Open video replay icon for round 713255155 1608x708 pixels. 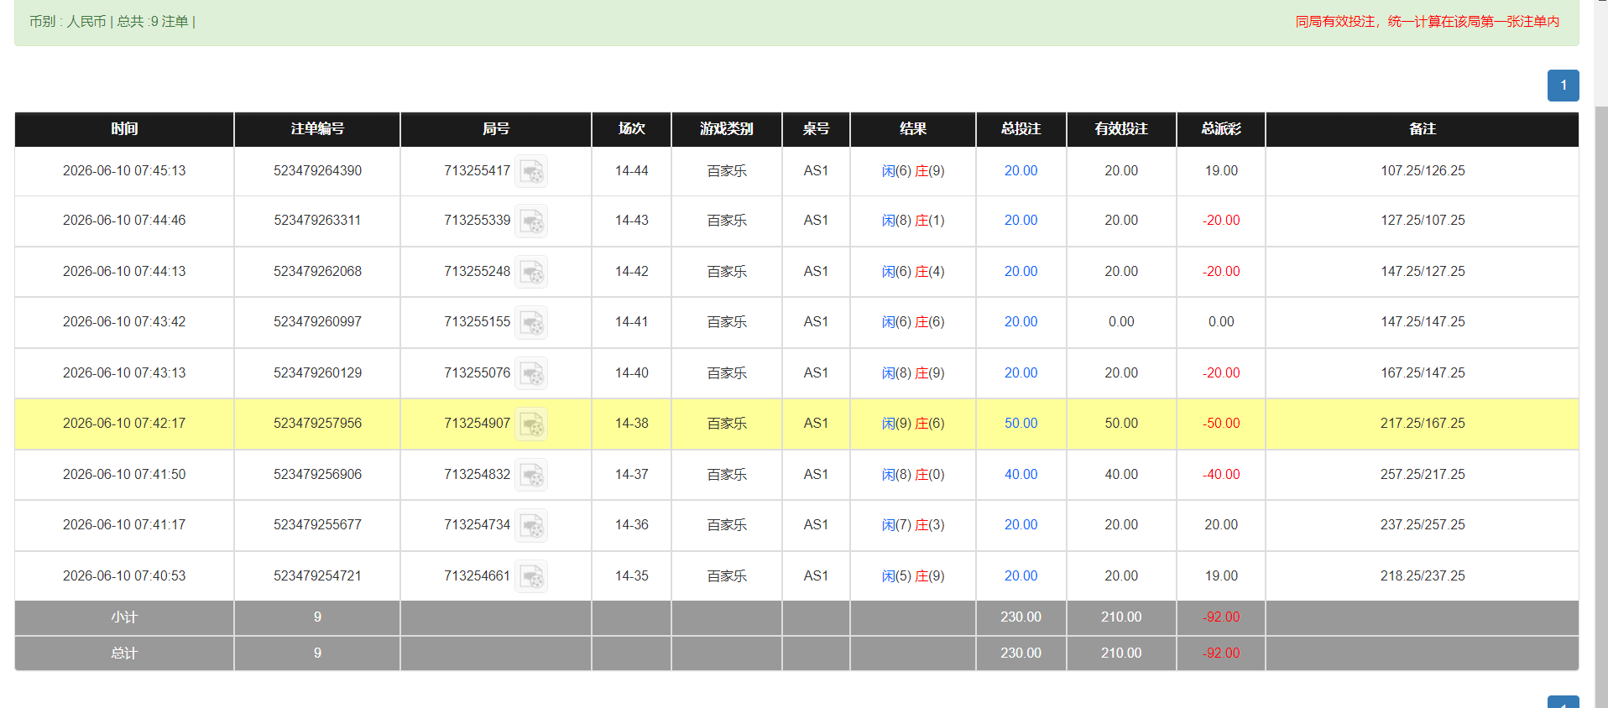(x=531, y=322)
